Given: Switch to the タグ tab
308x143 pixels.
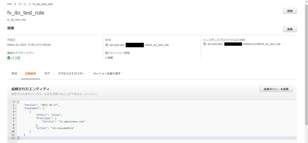Looking at the screenshot, I should tap(47, 74).
